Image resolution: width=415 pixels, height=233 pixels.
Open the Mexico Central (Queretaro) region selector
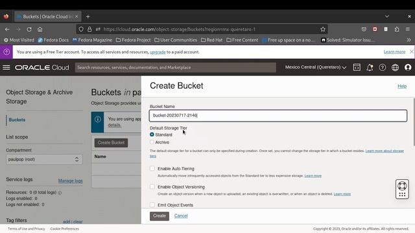pos(316,67)
